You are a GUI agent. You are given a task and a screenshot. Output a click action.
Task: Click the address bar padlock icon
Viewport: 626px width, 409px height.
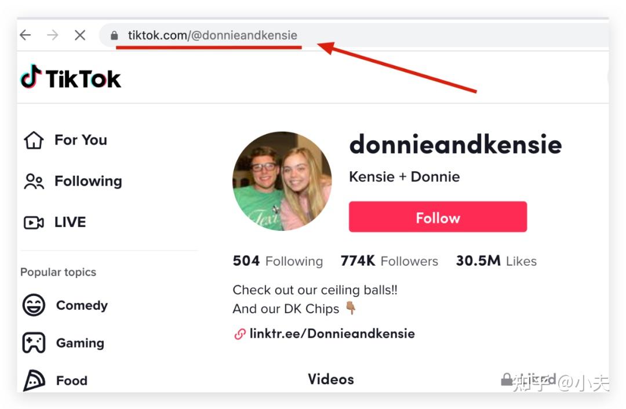[x=114, y=35]
